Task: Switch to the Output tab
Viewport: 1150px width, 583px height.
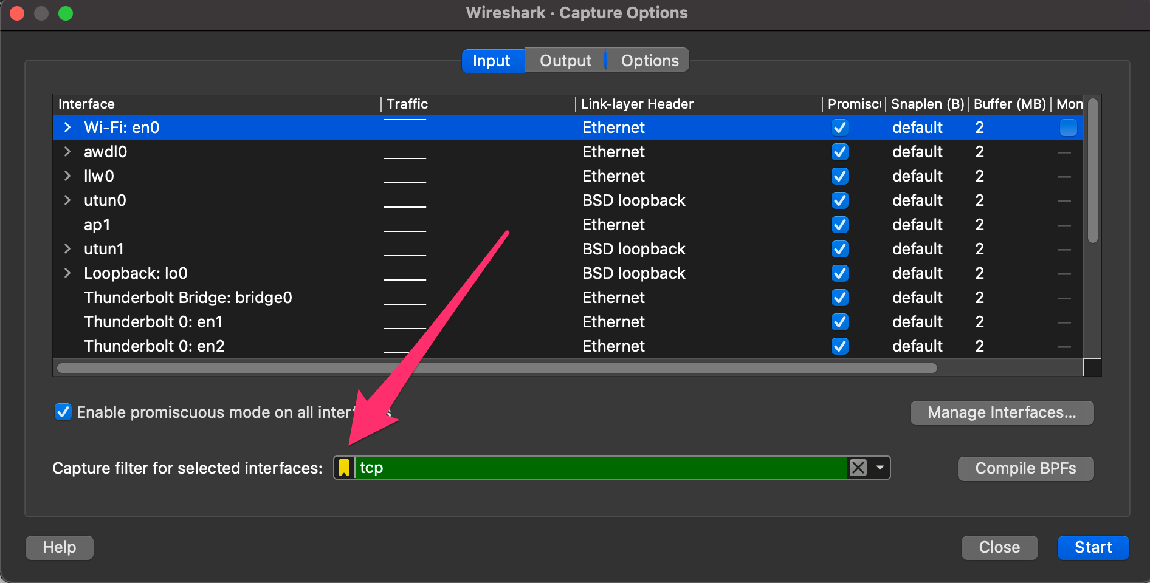Action: click(565, 61)
